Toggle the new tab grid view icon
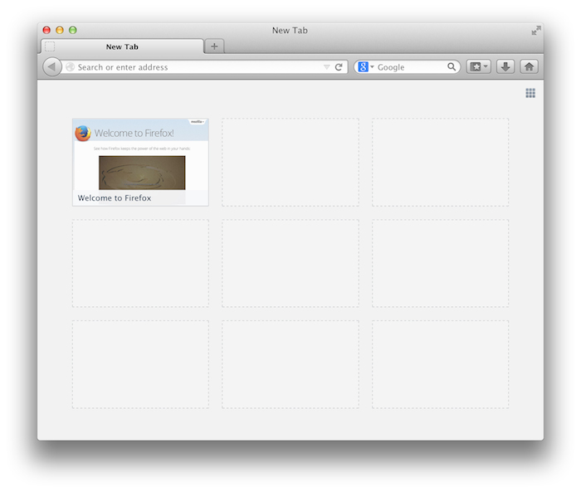 (x=530, y=93)
